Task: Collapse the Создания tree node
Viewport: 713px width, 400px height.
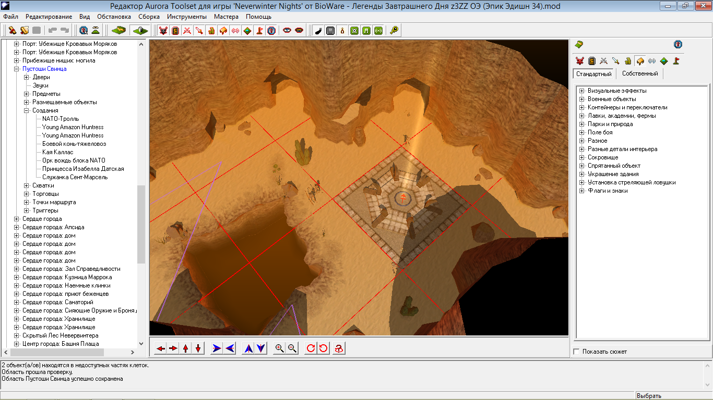Action: [x=27, y=110]
